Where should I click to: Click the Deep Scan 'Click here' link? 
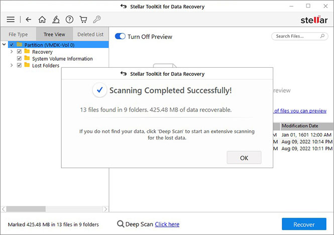(x=167, y=224)
